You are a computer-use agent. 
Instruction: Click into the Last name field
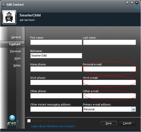pos(109,42)
